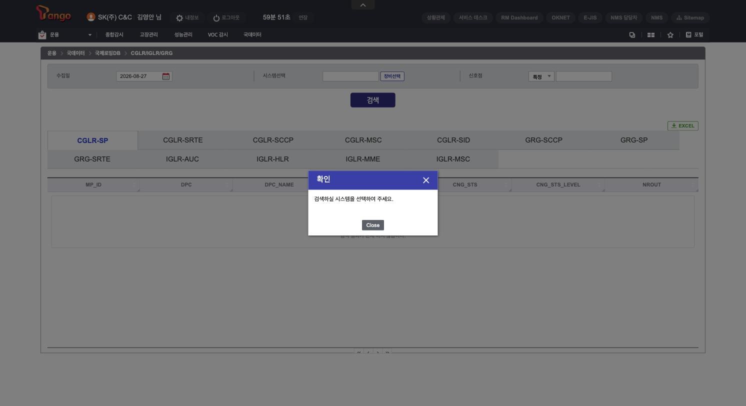Click the 장비선택 equipment select button

(x=392, y=76)
